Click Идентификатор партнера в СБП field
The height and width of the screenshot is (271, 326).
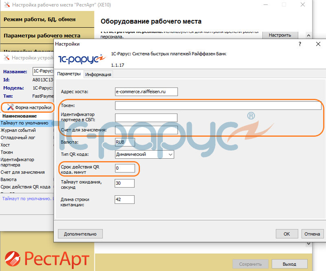[146, 118]
